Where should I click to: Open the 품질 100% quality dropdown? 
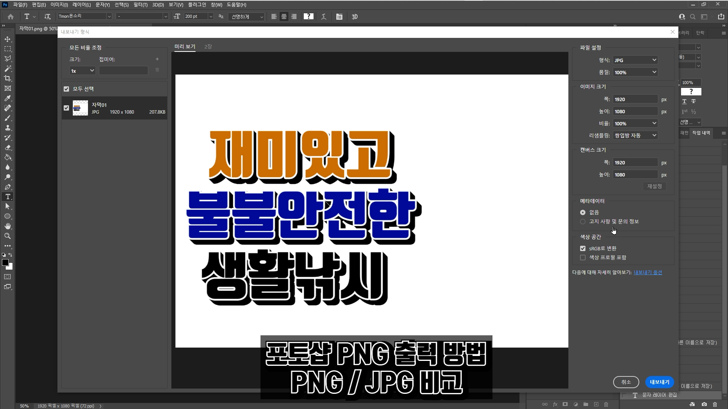(635, 72)
